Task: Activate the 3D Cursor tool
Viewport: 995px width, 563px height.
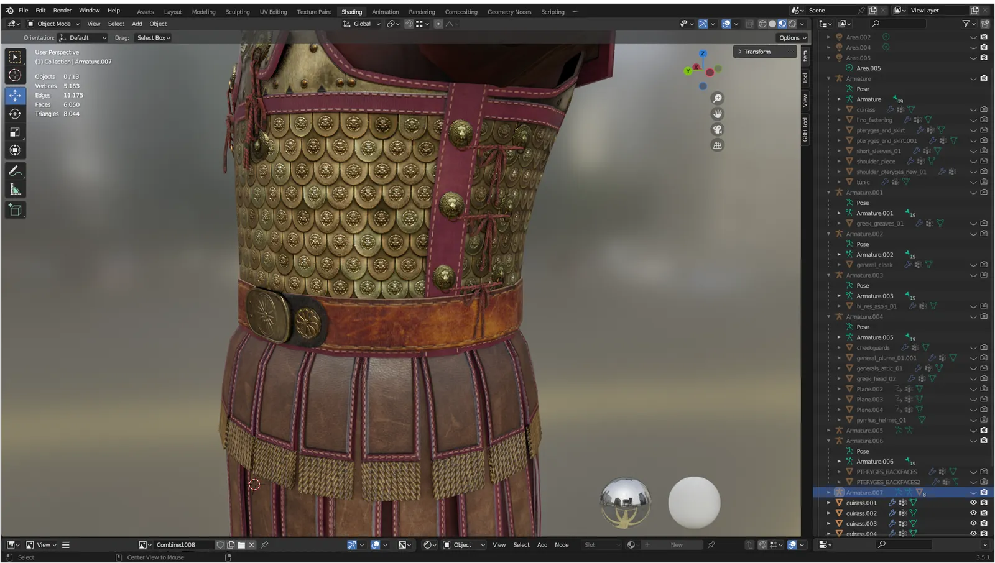Action: (x=15, y=76)
